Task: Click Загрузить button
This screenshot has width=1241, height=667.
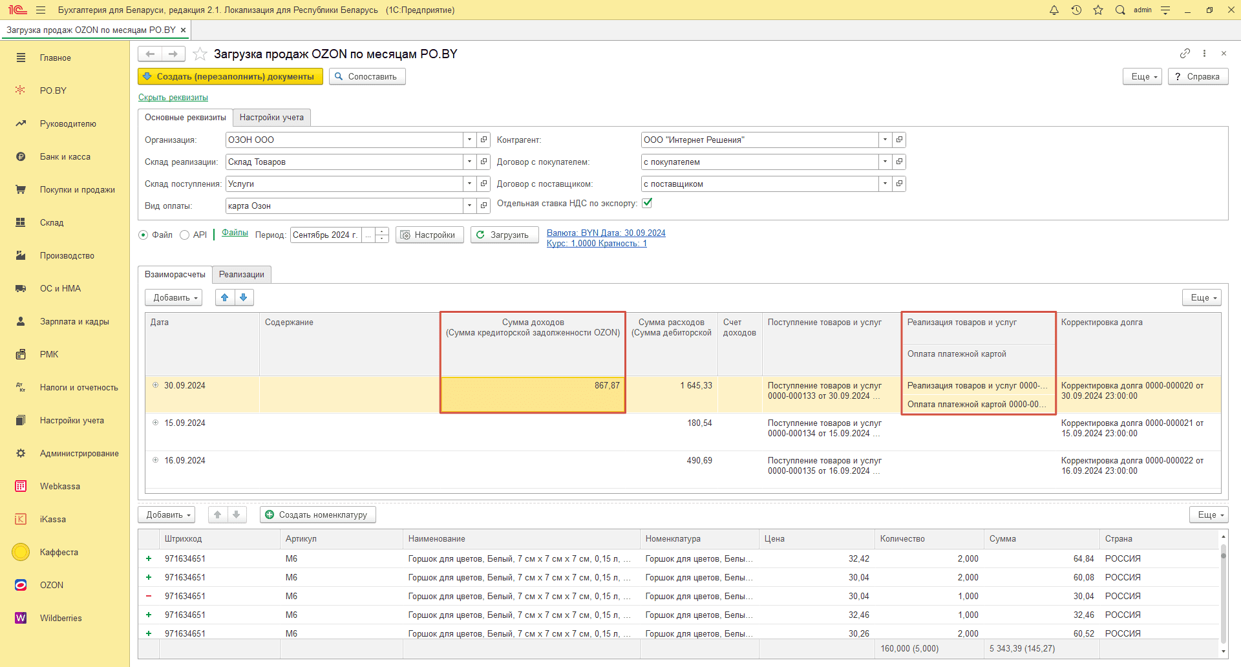Action: point(504,235)
